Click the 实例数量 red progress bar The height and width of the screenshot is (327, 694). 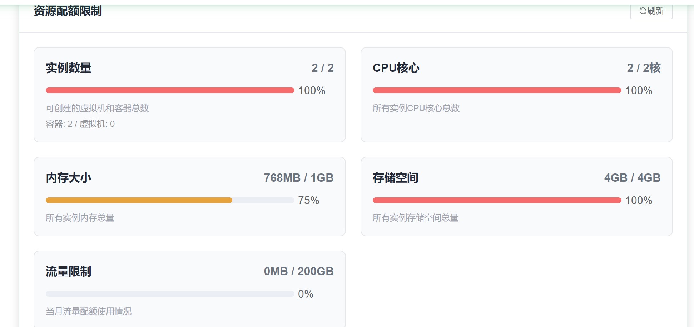point(170,90)
